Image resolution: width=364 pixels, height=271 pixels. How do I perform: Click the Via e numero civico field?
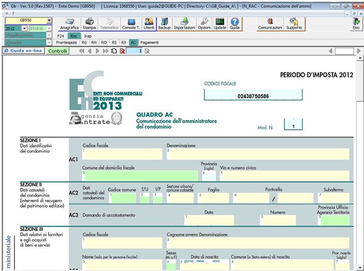coord(285,176)
